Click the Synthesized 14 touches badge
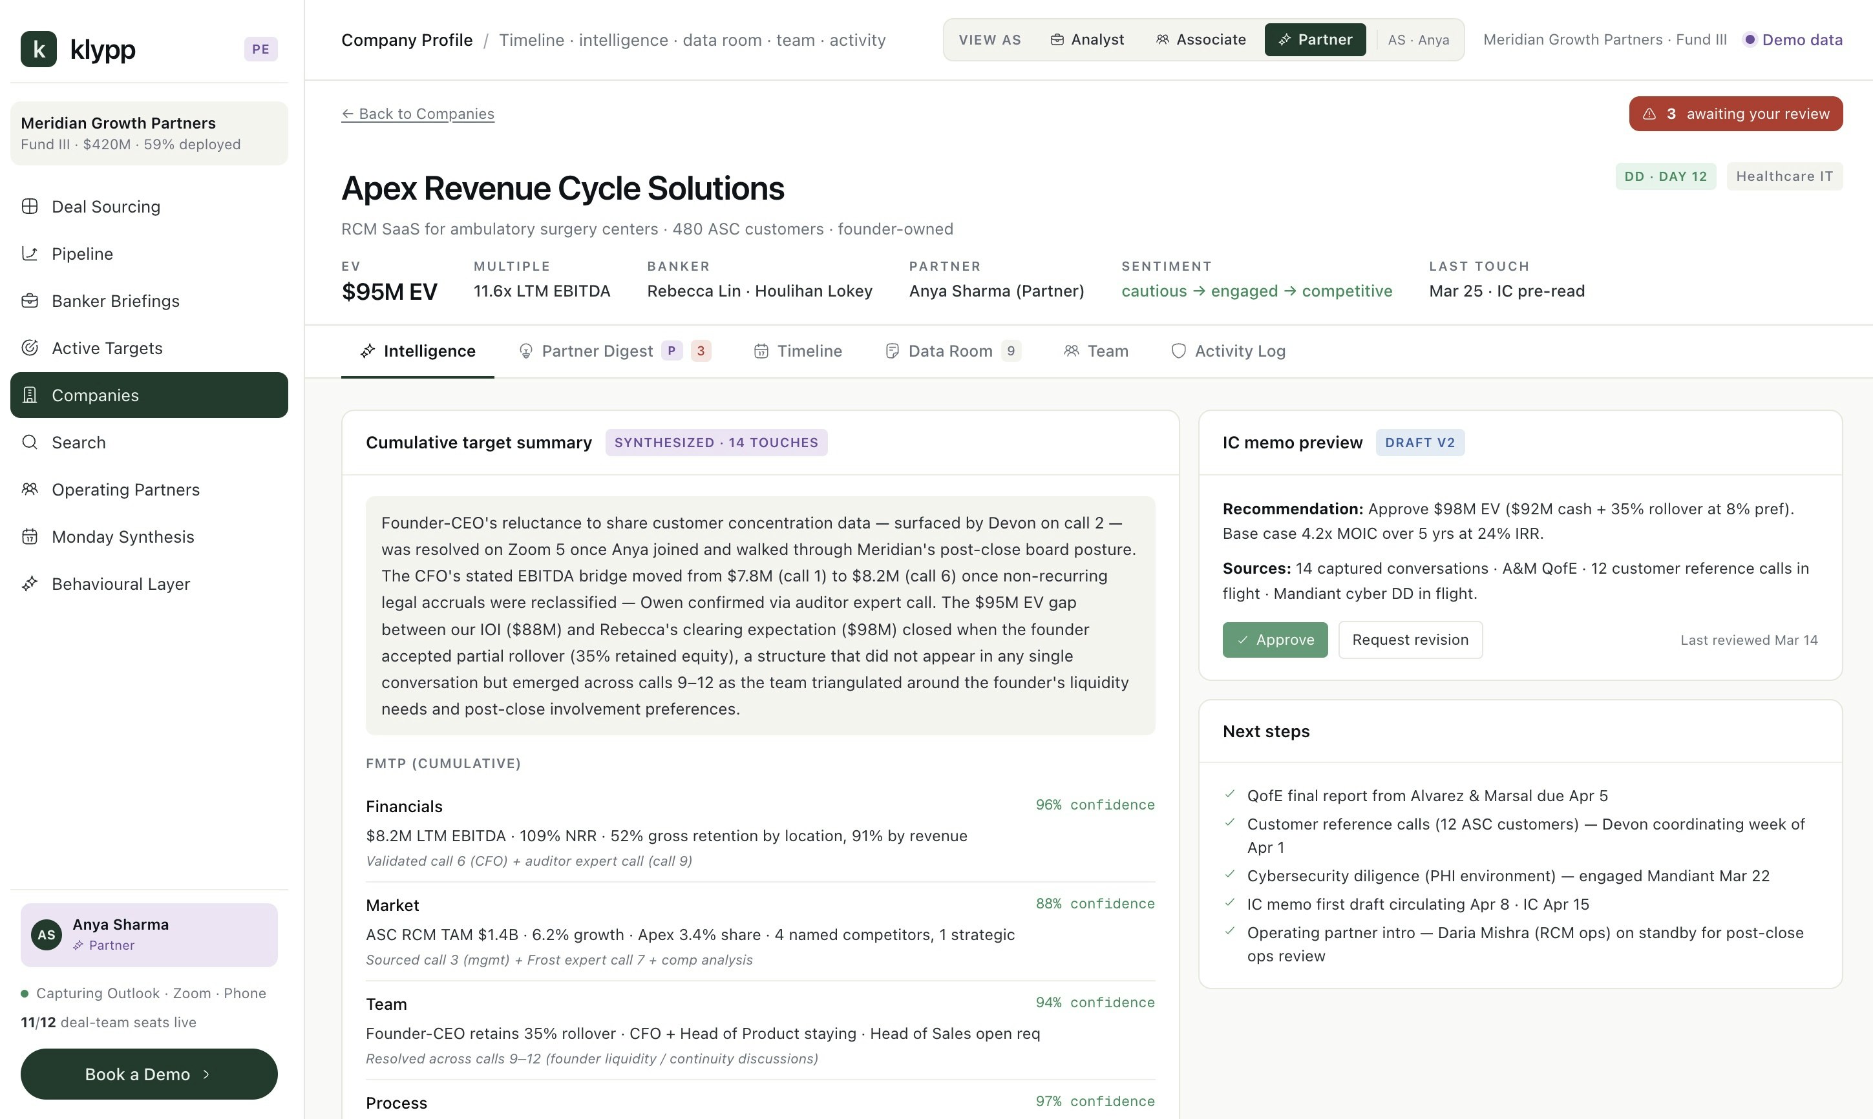Image resolution: width=1873 pixels, height=1119 pixels. point(716,443)
